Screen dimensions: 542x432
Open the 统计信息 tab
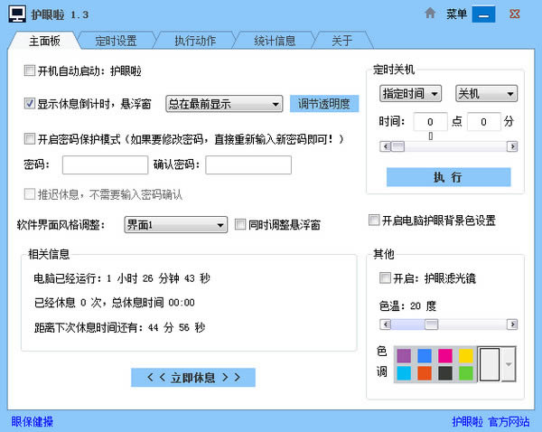click(x=275, y=41)
